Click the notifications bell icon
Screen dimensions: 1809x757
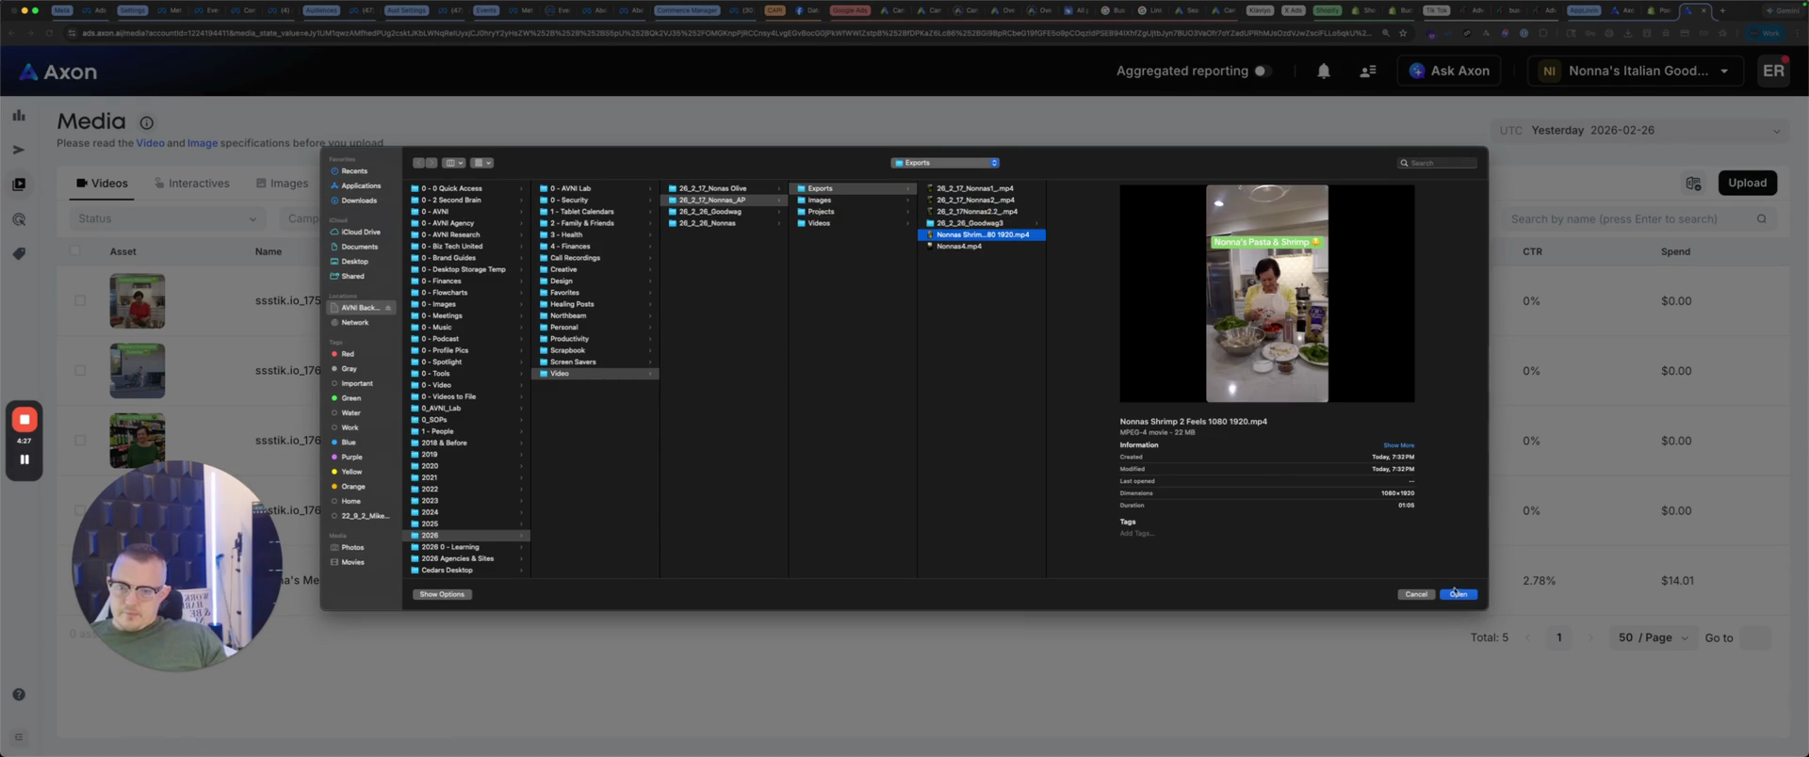click(1323, 71)
